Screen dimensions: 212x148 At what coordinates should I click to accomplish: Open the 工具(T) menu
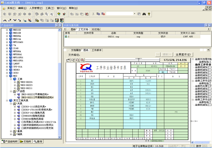(50, 8)
